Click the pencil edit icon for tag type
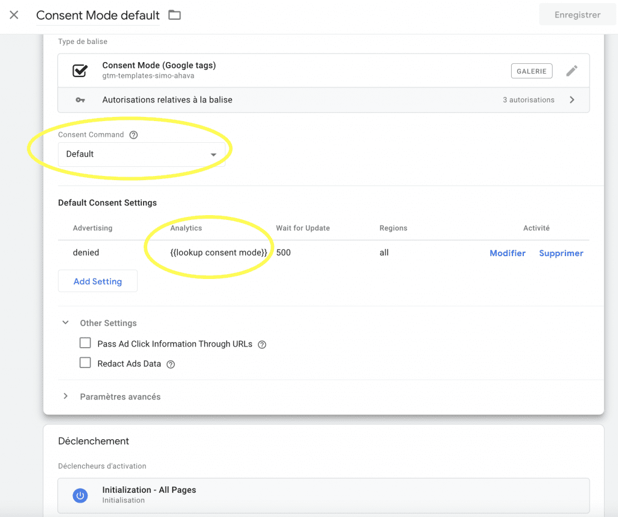 572,71
